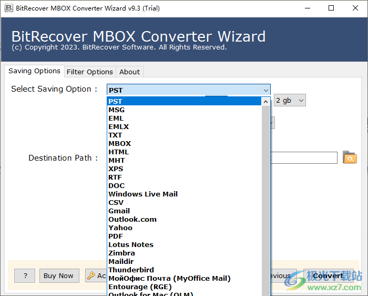Click the Previous button
Image resolution: width=368 pixels, height=296 pixels.
[x=284, y=275]
